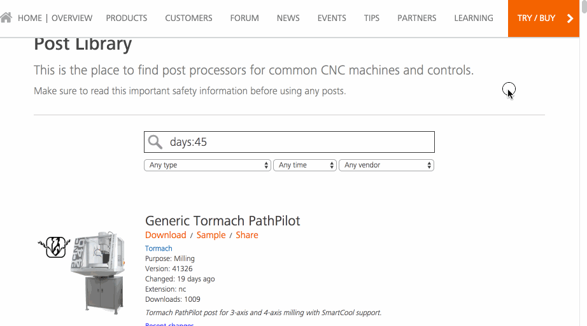Open the Sample link for PathPilot
Screen dimensions: 587x326
tap(211, 235)
